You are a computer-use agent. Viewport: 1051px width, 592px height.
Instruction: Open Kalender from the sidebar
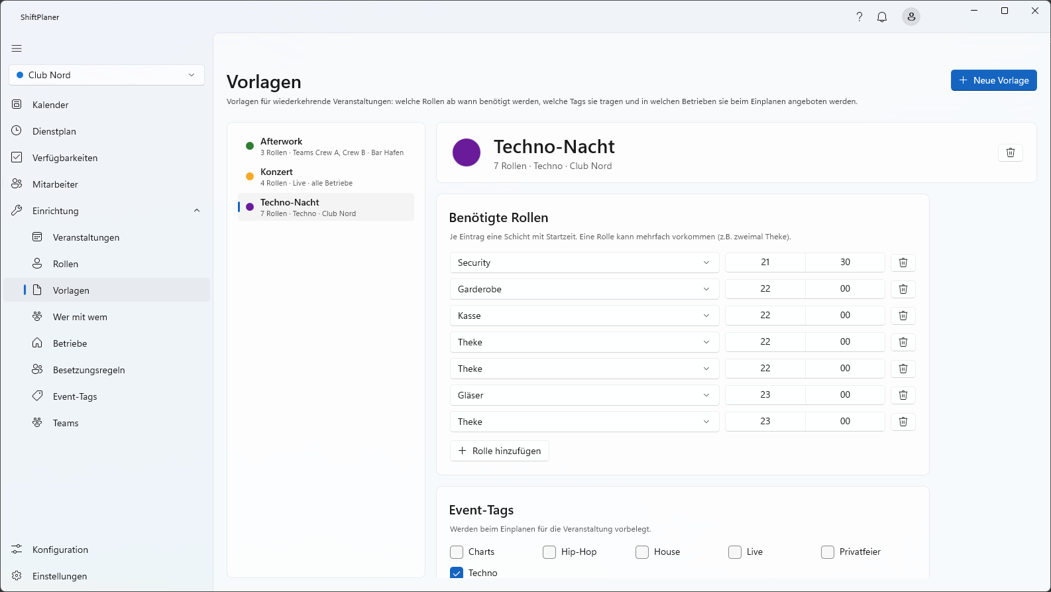(107, 105)
